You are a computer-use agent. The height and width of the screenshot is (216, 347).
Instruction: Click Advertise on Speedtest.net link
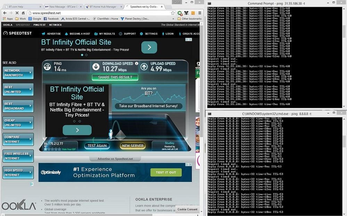115,159
